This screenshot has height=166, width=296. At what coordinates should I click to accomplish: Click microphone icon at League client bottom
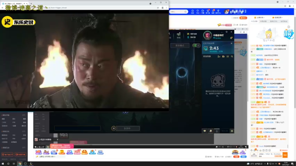(217, 131)
